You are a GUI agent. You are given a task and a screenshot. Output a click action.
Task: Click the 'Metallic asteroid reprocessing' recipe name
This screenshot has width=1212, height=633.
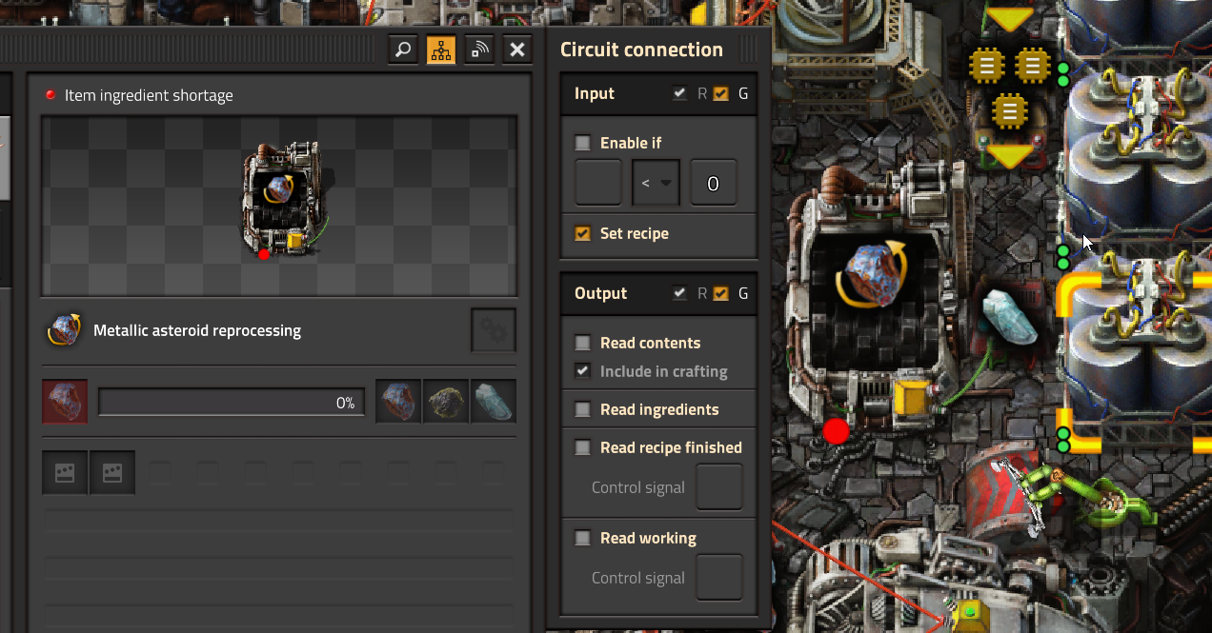tap(197, 330)
